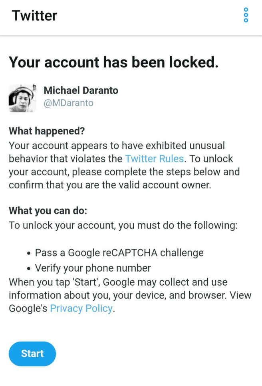
Task: Click the Michael Daranto display name
Action: pos(81,90)
